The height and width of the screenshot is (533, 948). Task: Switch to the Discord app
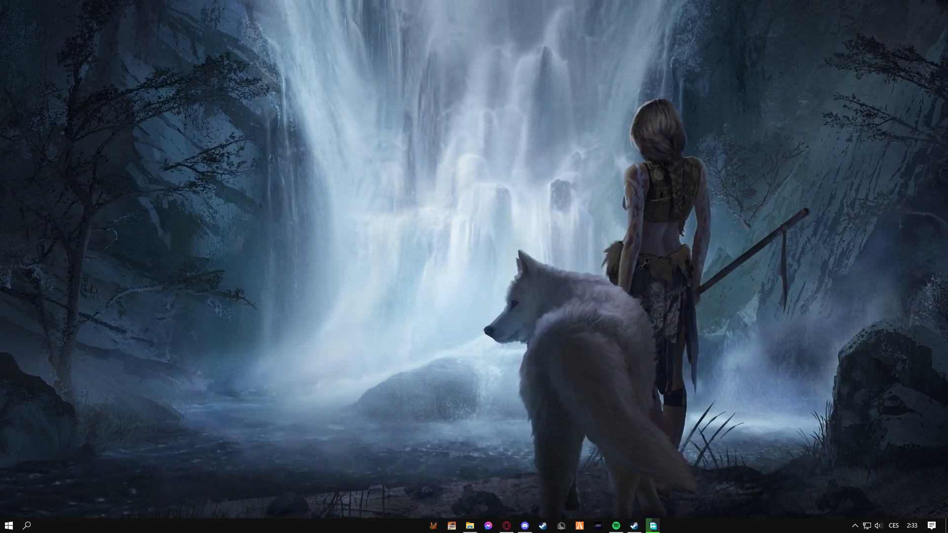pos(525,526)
